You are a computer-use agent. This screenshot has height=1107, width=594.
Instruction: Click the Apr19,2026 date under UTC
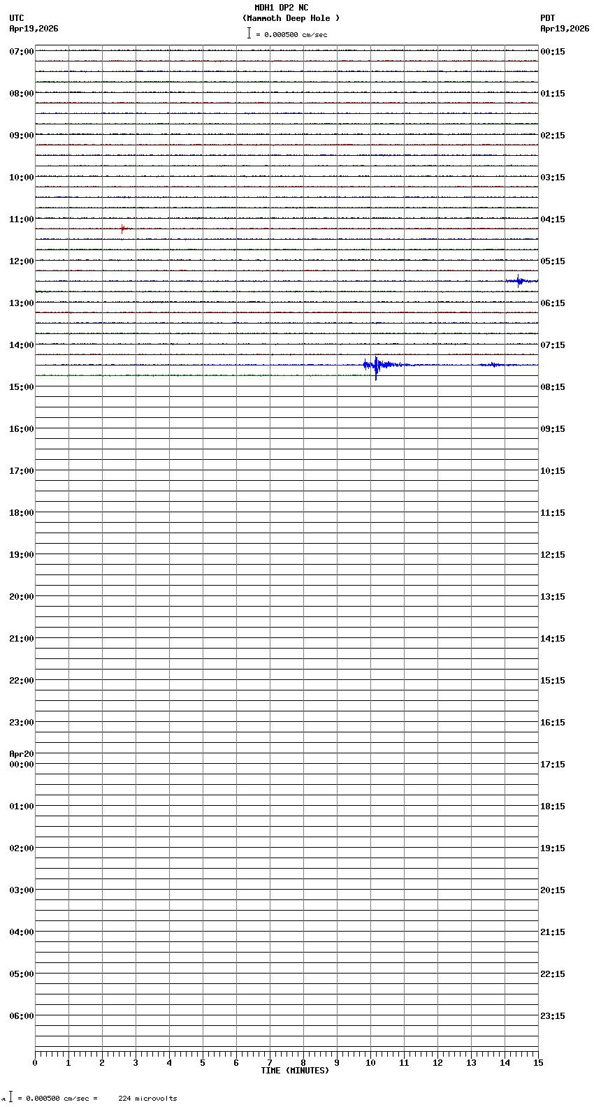[x=34, y=29]
